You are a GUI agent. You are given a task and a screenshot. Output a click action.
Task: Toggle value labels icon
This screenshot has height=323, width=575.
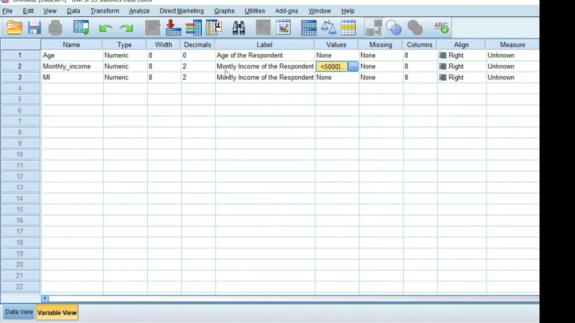[x=374, y=28]
